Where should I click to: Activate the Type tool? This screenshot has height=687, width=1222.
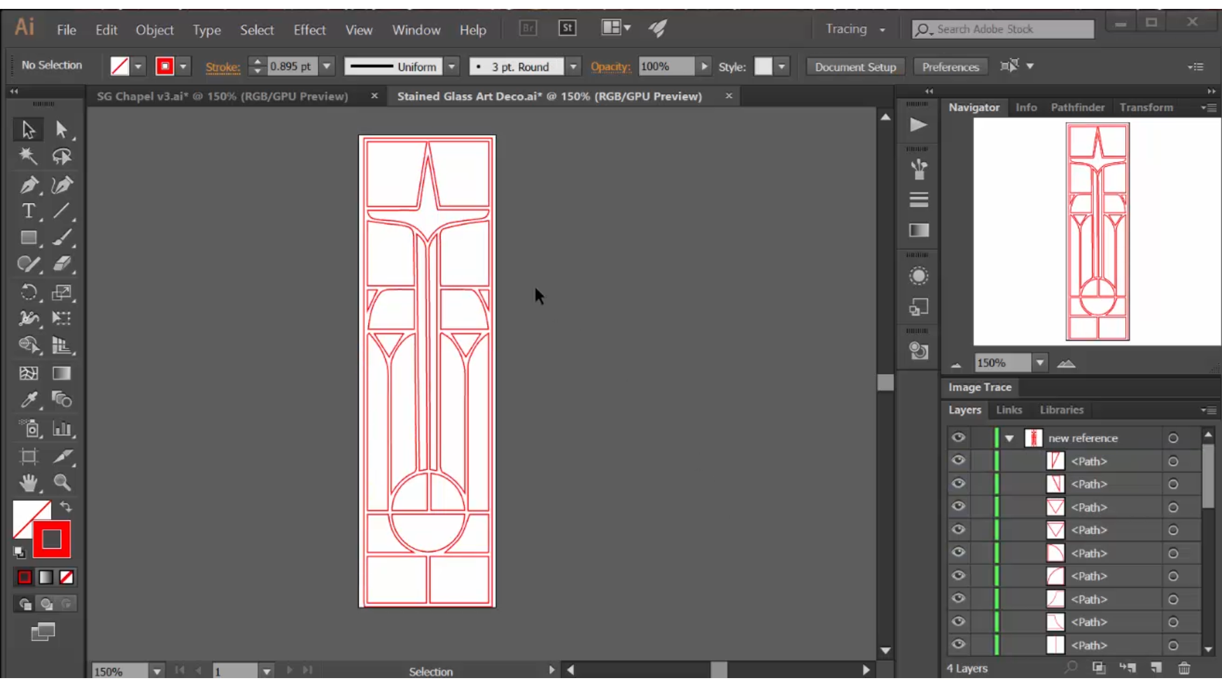pyautogui.click(x=29, y=211)
